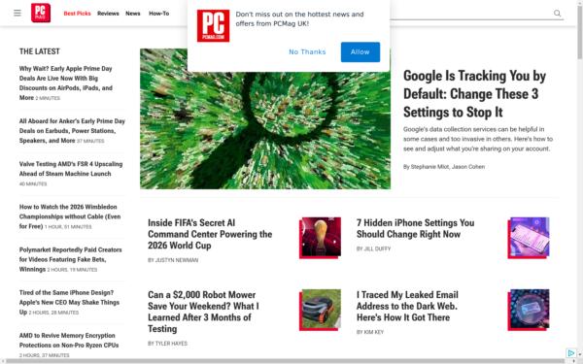Allow PCMag UK notifications
The image size is (583, 364).
[360, 52]
